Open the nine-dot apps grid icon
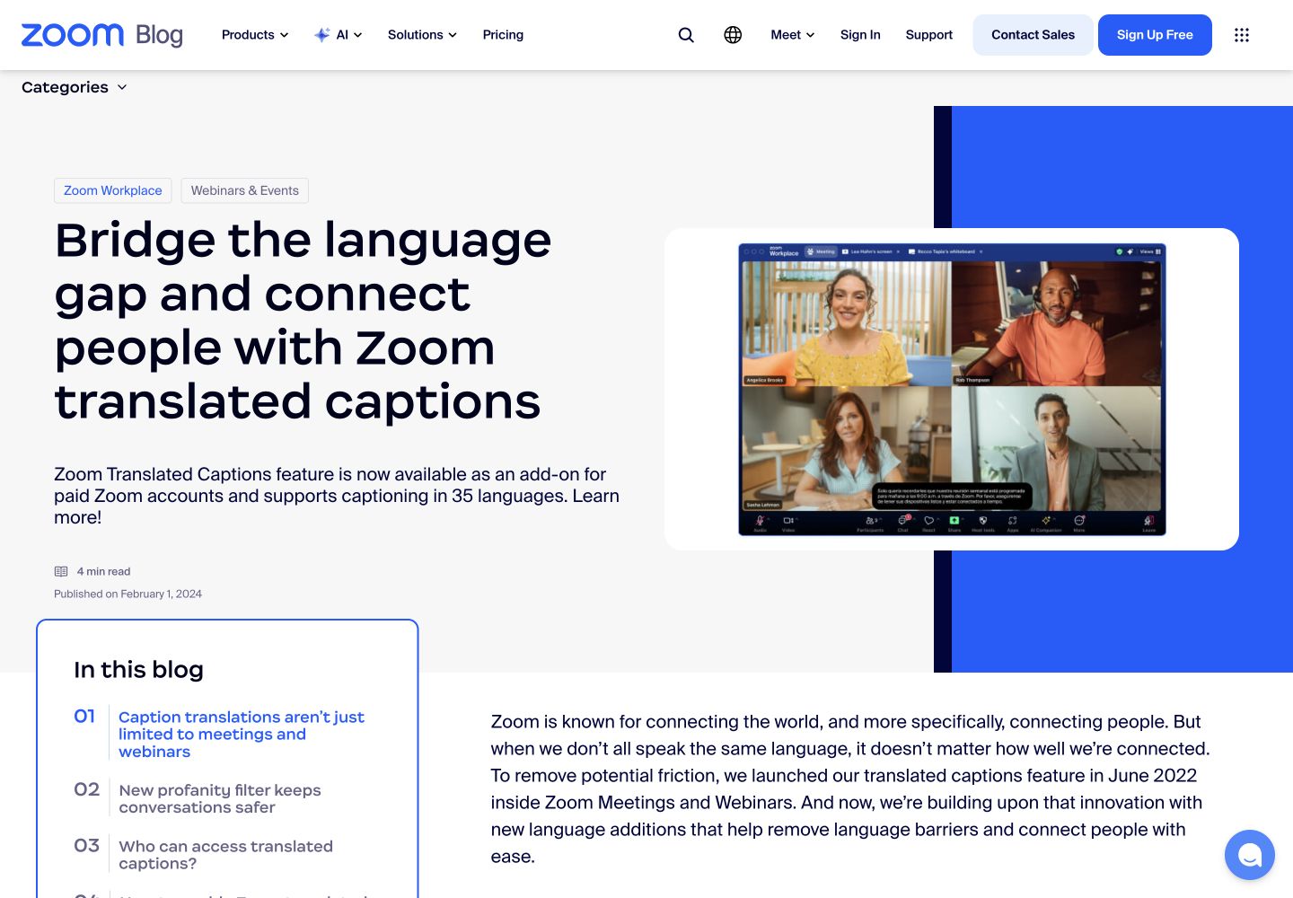Viewport: 1293px width, 898px height. point(1242,35)
